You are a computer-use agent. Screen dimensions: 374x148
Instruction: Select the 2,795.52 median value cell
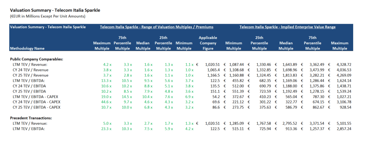click(x=287, y=123)
